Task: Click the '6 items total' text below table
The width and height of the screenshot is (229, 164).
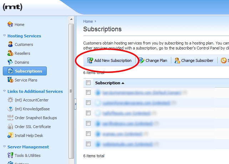Action: pos(94,156)
